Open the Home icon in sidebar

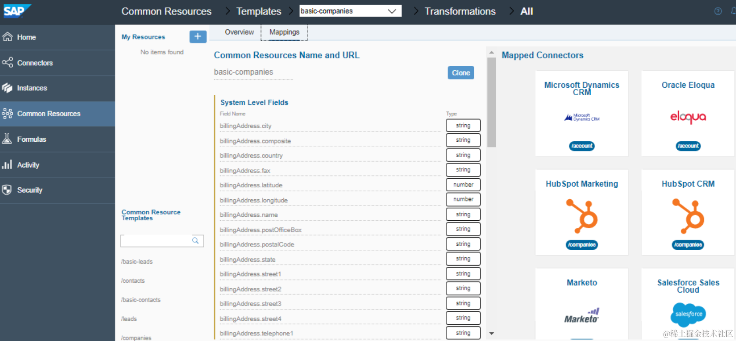pos(7,37)
